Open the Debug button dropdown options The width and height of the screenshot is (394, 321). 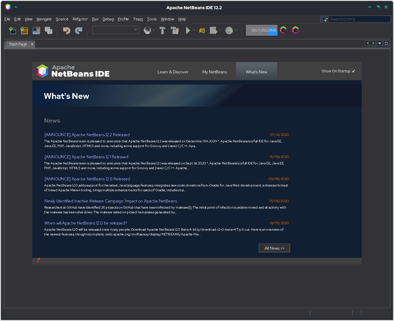click(220, 30)
